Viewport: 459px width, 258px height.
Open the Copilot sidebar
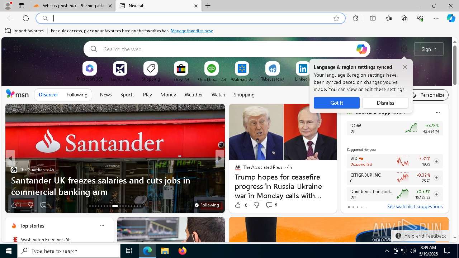(x=451, y=18)
